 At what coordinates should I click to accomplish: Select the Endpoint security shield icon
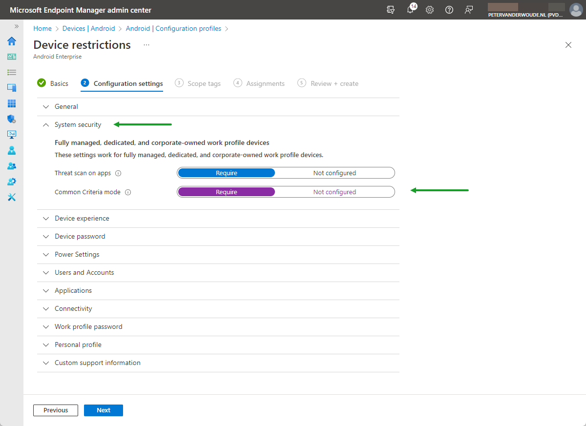tap(11, 119)
